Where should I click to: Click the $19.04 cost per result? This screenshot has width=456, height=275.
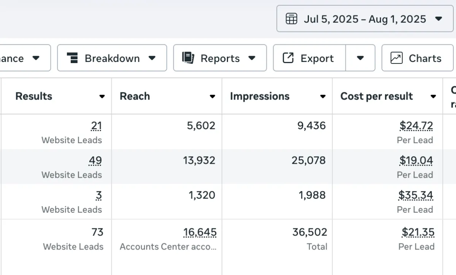[416, 161]
